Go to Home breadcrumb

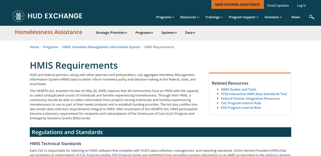pyautogui.click(x=34, y=47)
